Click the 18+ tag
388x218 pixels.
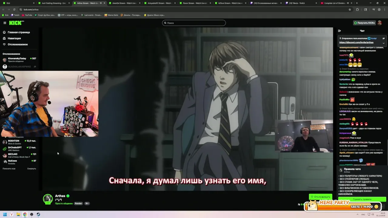click(87, 203)
